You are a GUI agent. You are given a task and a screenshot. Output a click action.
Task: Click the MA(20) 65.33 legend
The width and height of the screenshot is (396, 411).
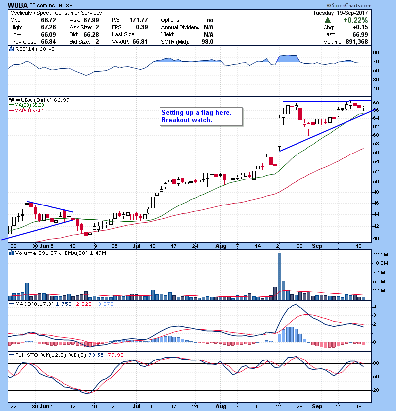point(27,105)
